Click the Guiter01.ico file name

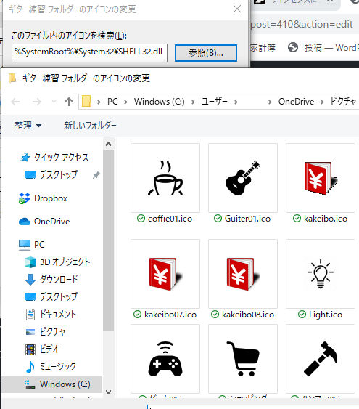click(247, 219)
